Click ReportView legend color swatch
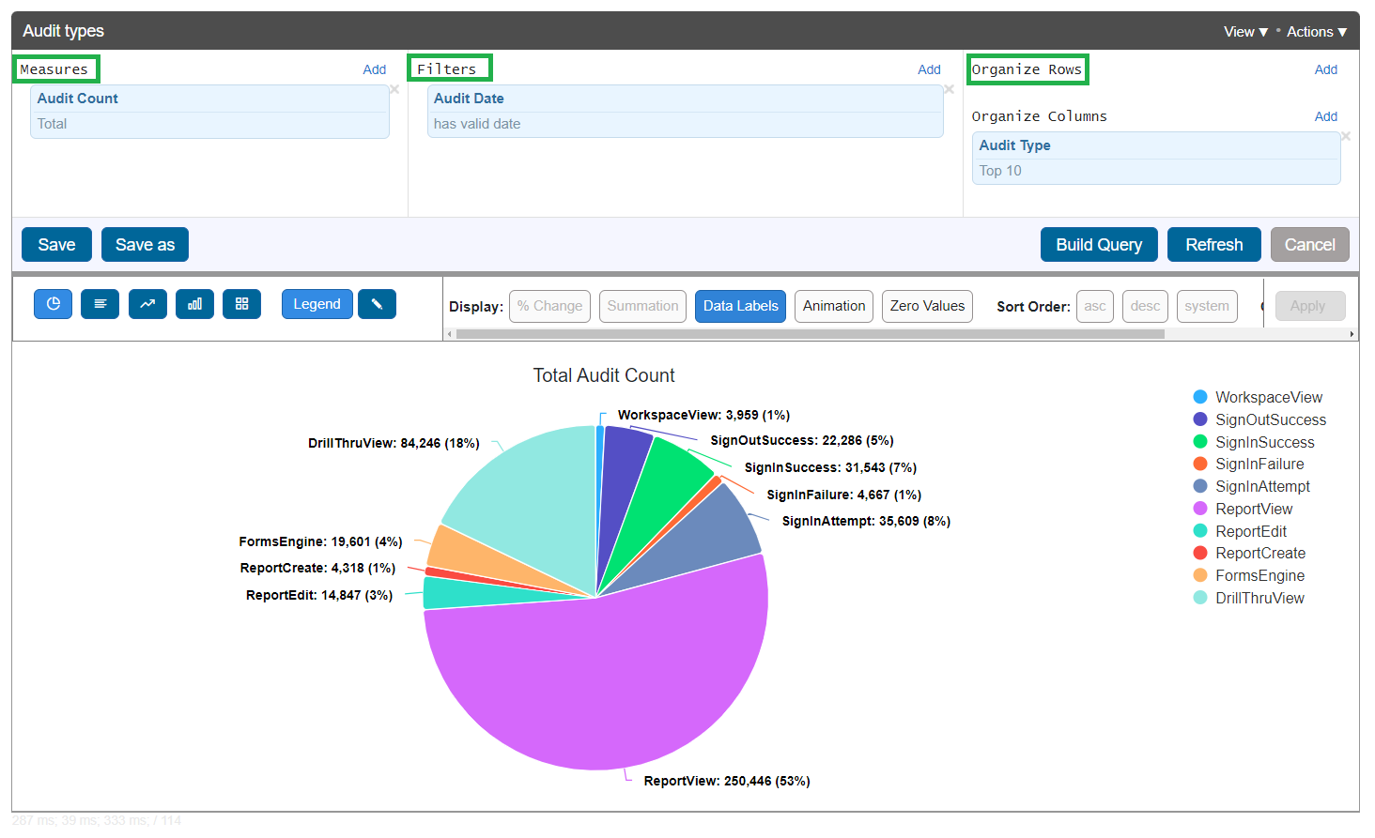This screenshot has height=838, width=1375. [x=1199, y=509]
